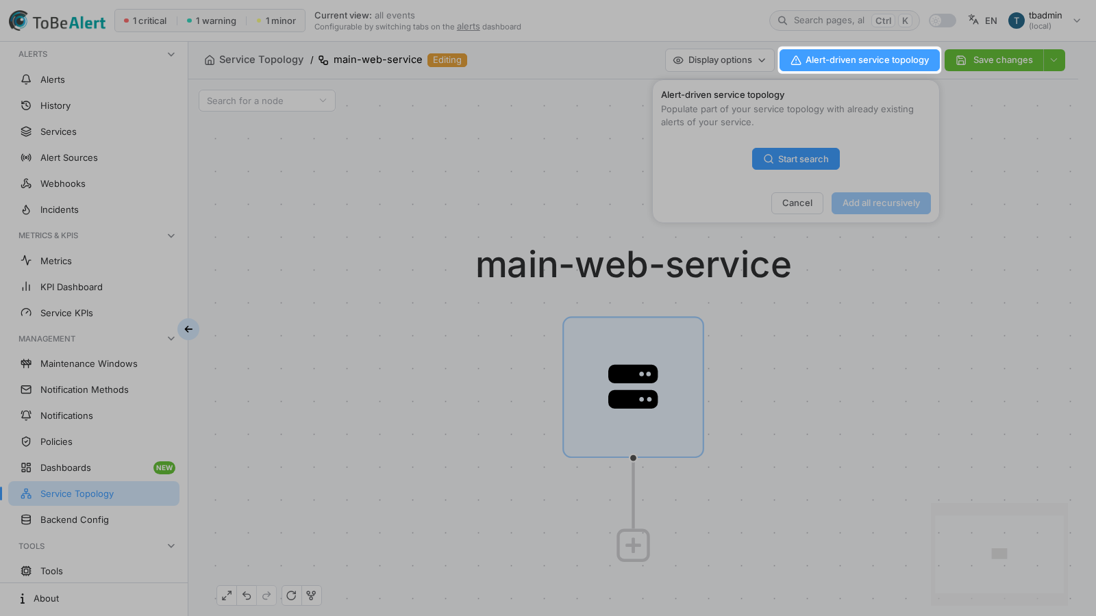The height and width of the screenshot is (616, 1096).
Task: Filter by 1 minor alerts
Action: [x=277, y=21]
